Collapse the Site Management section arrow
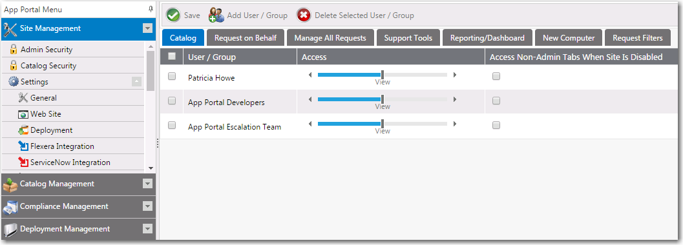The width and height of the screenshot is (683, 245). [x=148, y=28]
